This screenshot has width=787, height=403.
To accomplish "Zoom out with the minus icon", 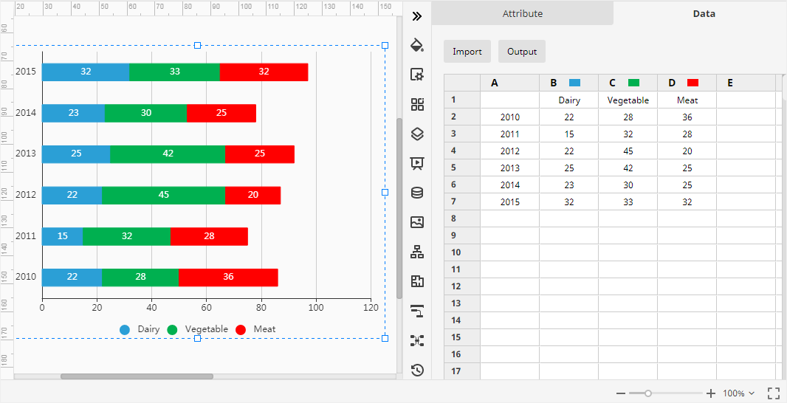I will 621,393.
